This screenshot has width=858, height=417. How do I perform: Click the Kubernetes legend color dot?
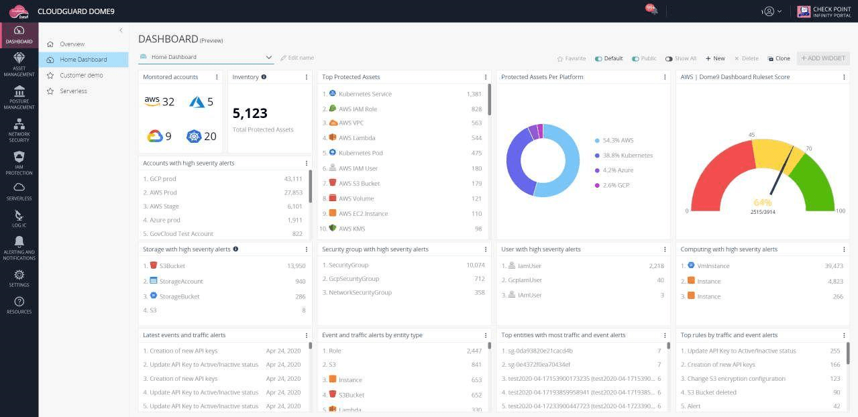[597, 156]
